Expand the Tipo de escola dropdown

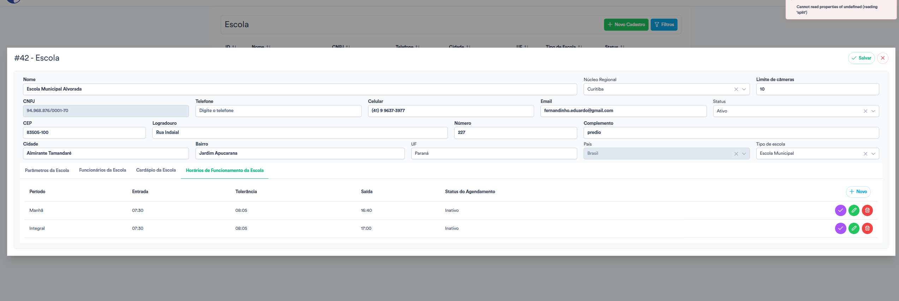[x=873, y=154]
